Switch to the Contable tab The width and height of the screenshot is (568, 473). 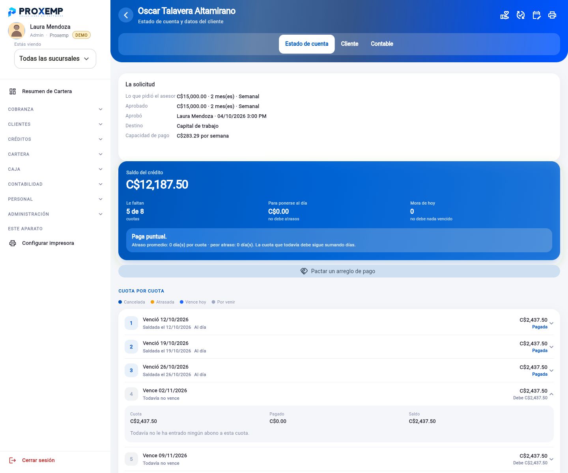(x=382, y=44)
